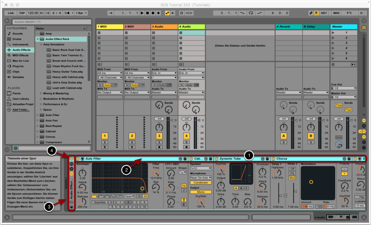Viewport: 371px width, 225px height.
Task: Select the Audio Effects category
Action: [21, 50]
